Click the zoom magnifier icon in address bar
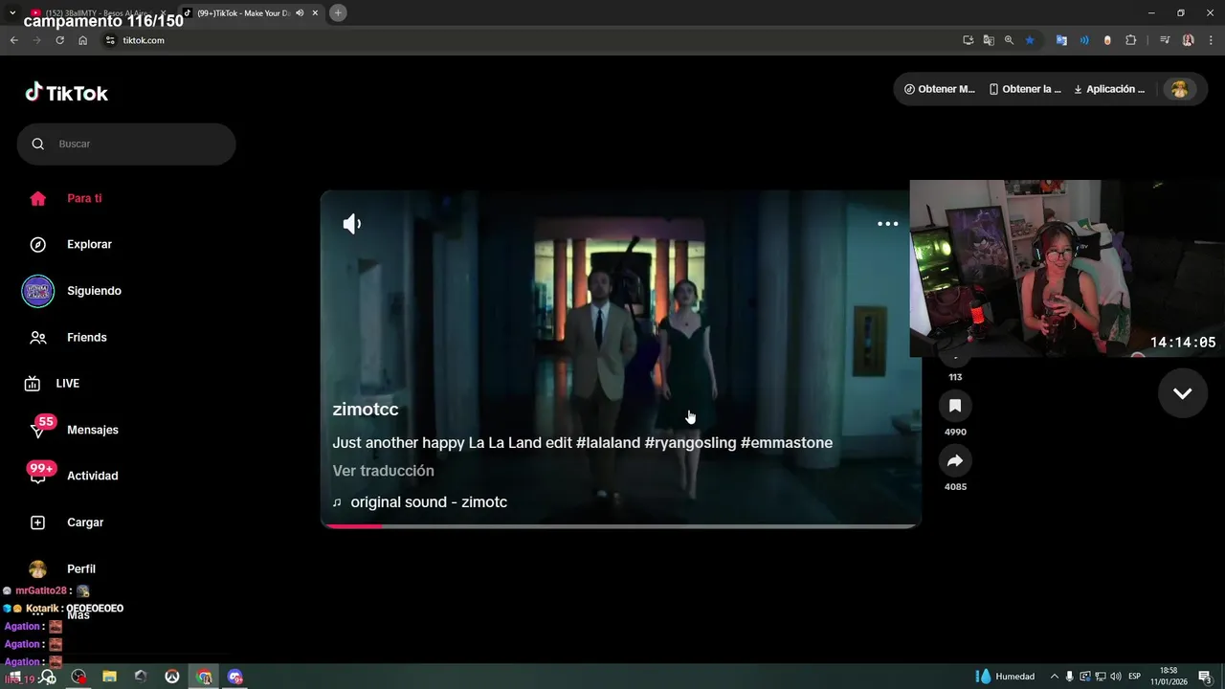This screenshot has width=1225, height=689. (1009, 40)
